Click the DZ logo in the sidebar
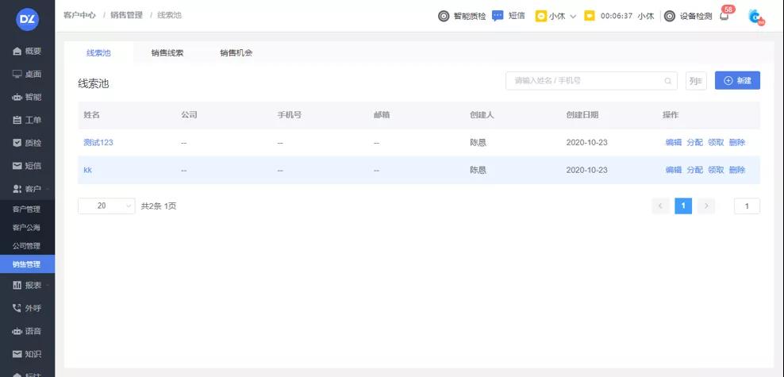This screenshot has width=784, height=377. coord(27,17)
